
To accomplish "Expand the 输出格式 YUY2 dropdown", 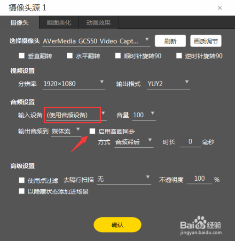I will (169, 84).
